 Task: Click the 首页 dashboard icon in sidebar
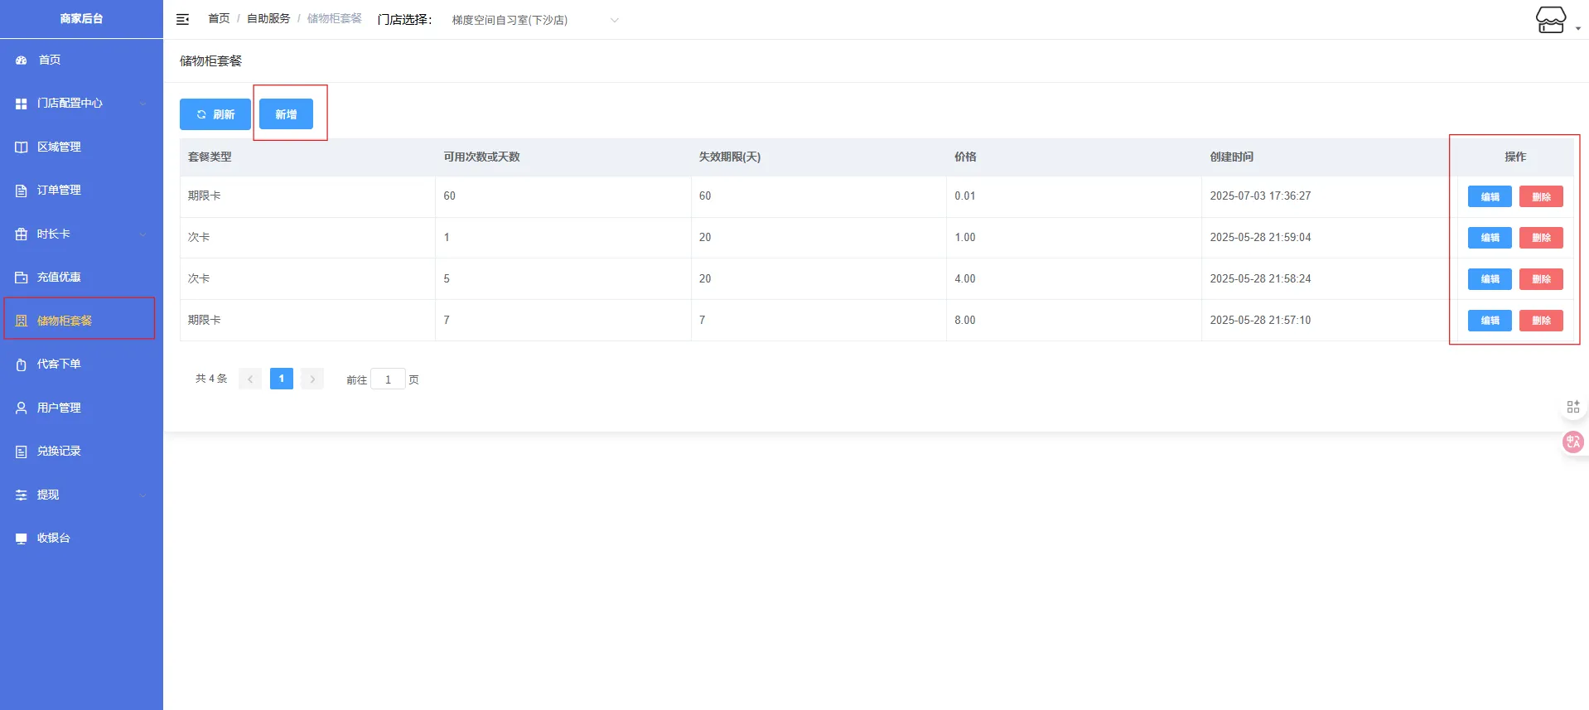(22, 60)
